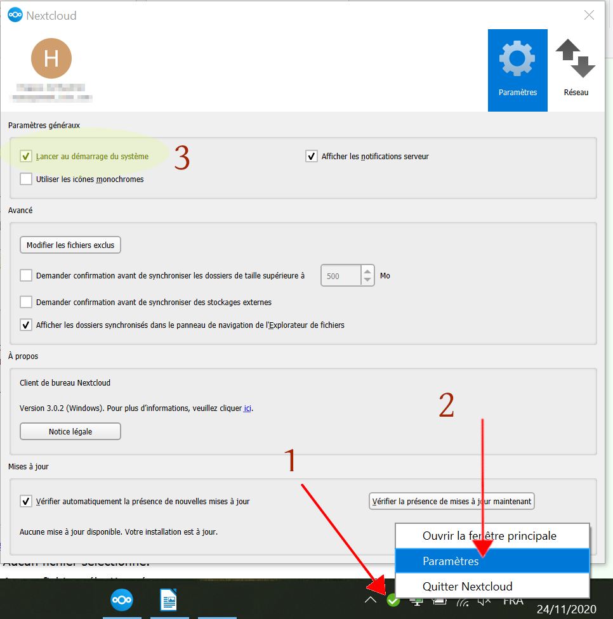Click green checkmark Nextcloud tray icon
Viewport: 613px width, 619px height.
pyautogui.click(x=393, y=601)
